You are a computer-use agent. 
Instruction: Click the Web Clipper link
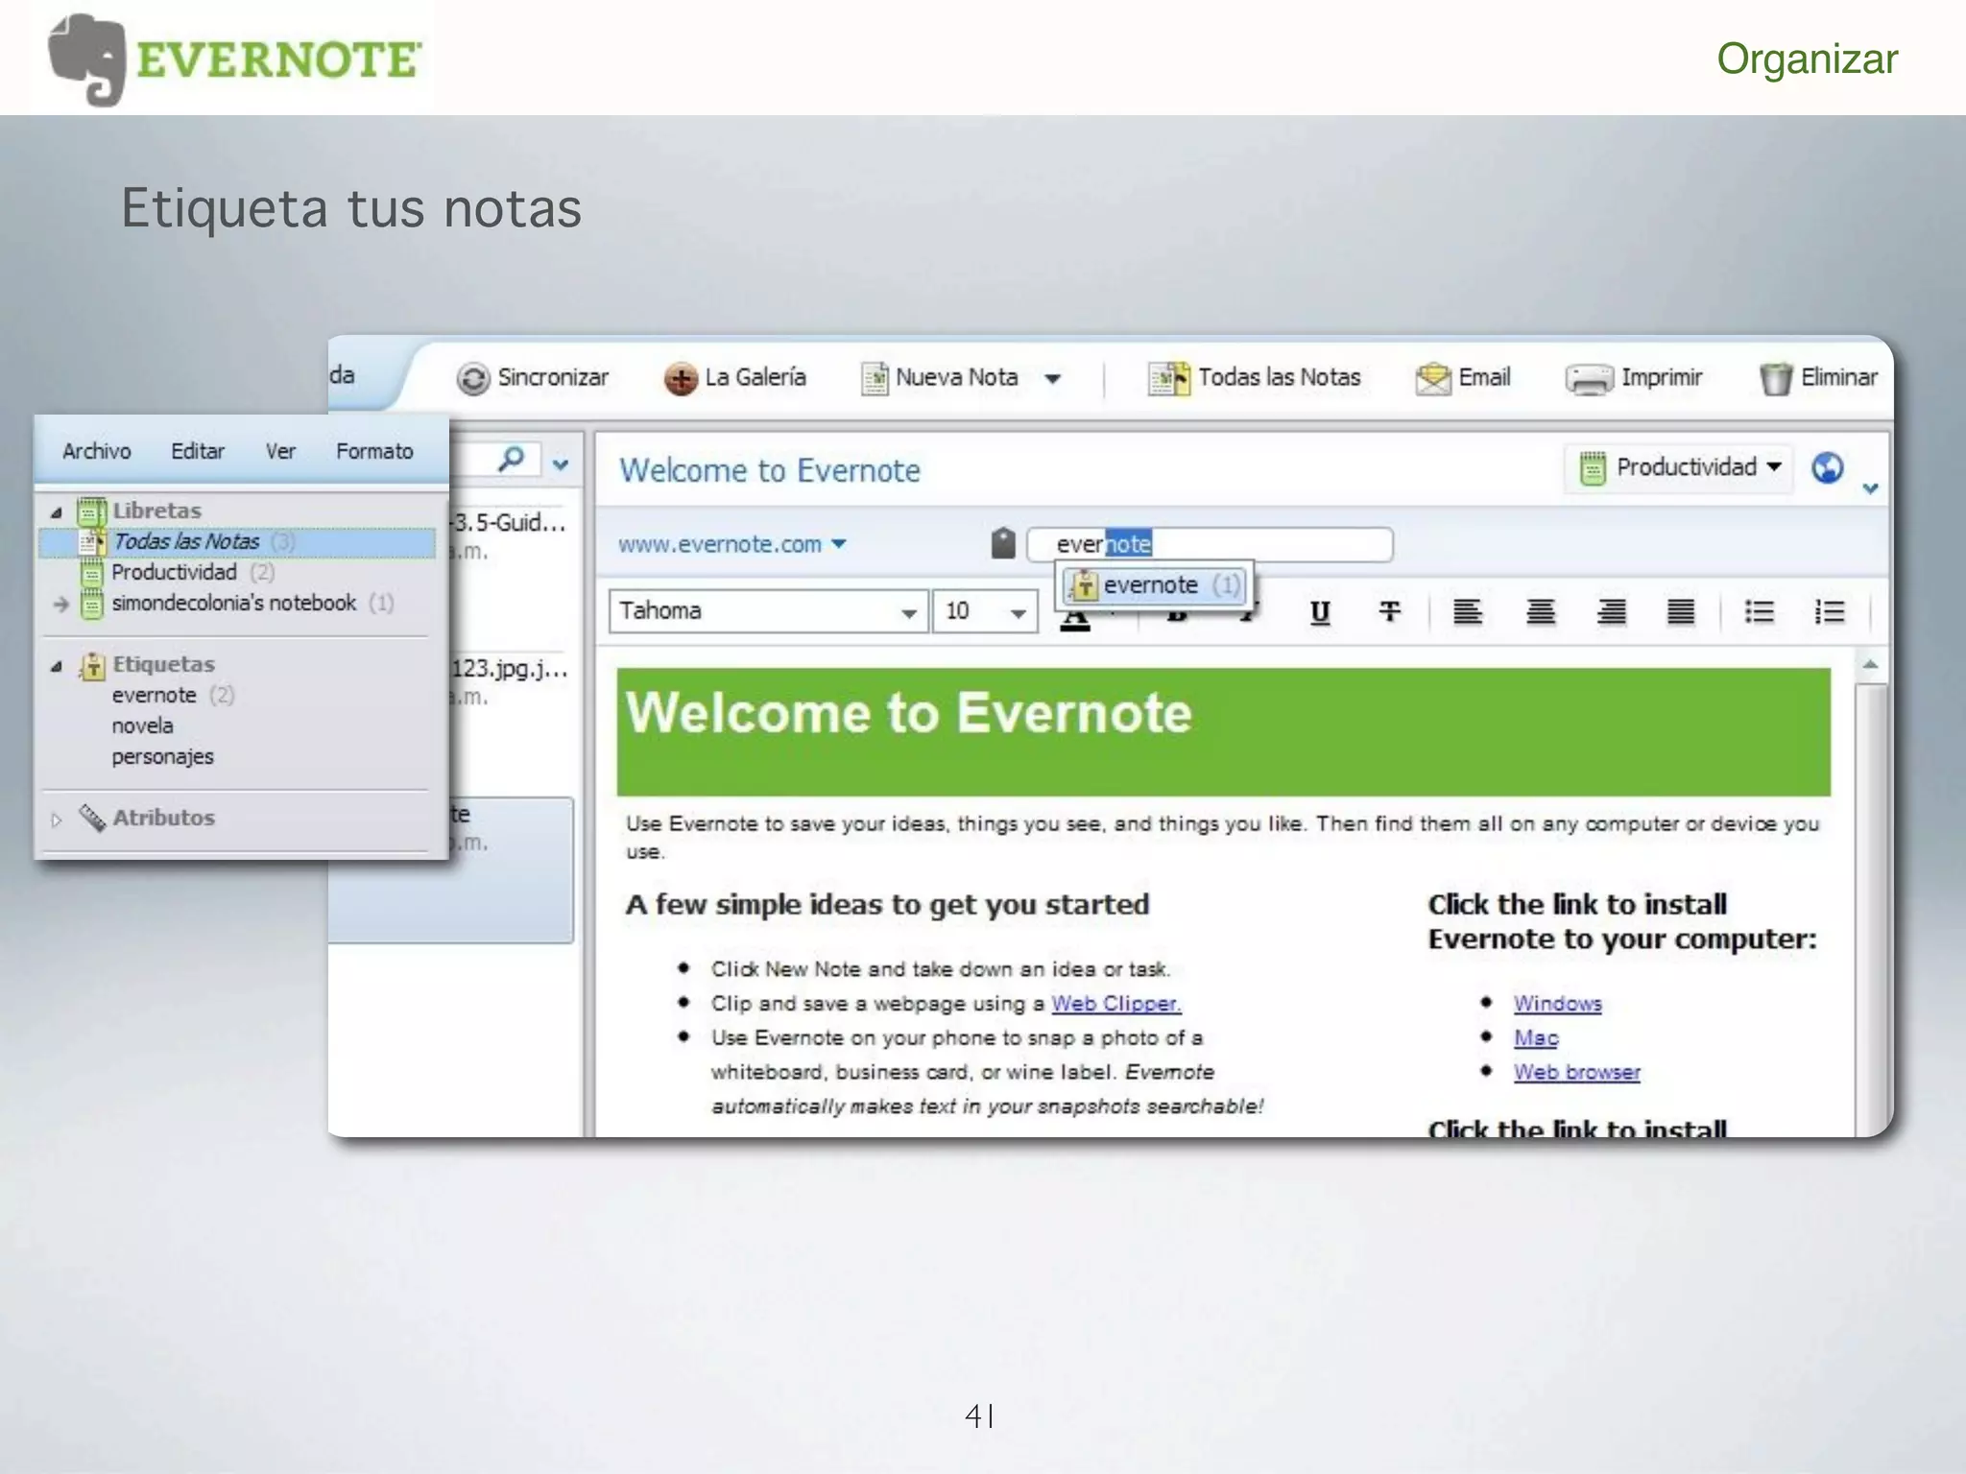pos(1115,1004)
